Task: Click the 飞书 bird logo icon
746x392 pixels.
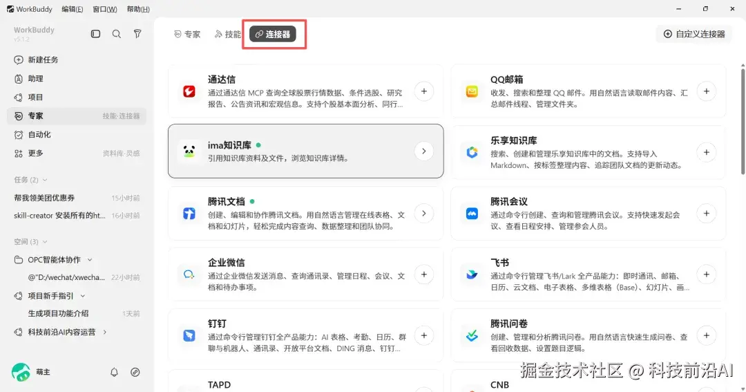Action: [x=472, y=274]
